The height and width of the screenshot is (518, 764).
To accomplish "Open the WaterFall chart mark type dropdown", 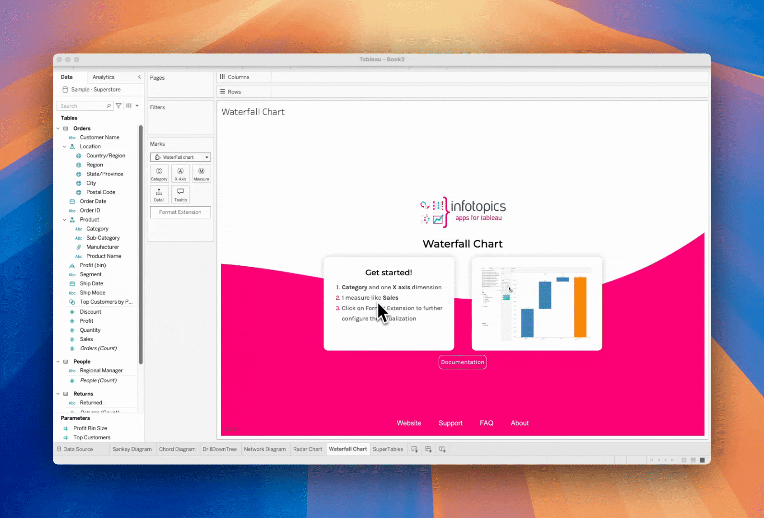I will point(180,157).
